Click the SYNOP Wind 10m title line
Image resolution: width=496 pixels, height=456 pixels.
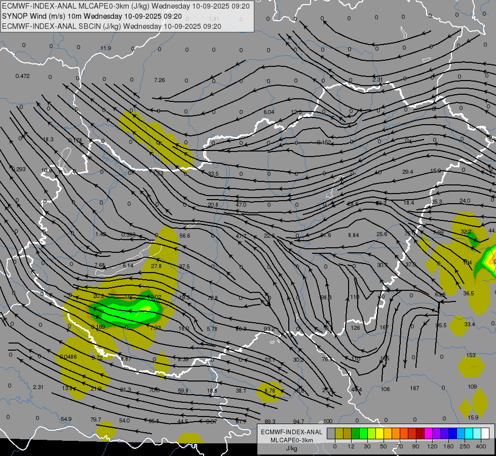pos(92,16)
